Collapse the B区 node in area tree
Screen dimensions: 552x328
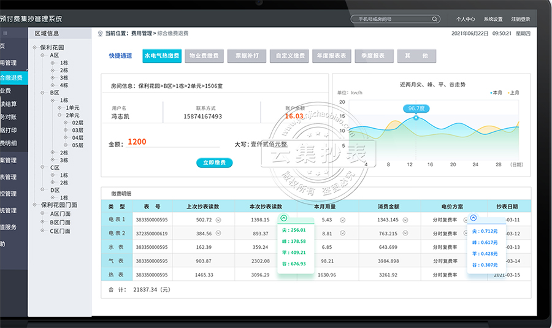pos(45,93)
